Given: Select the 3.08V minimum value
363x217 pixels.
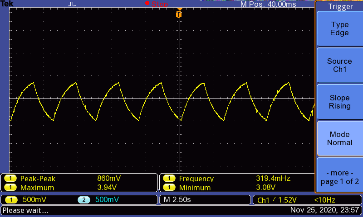Looking at the screenshot, I should tap(265, 187).
